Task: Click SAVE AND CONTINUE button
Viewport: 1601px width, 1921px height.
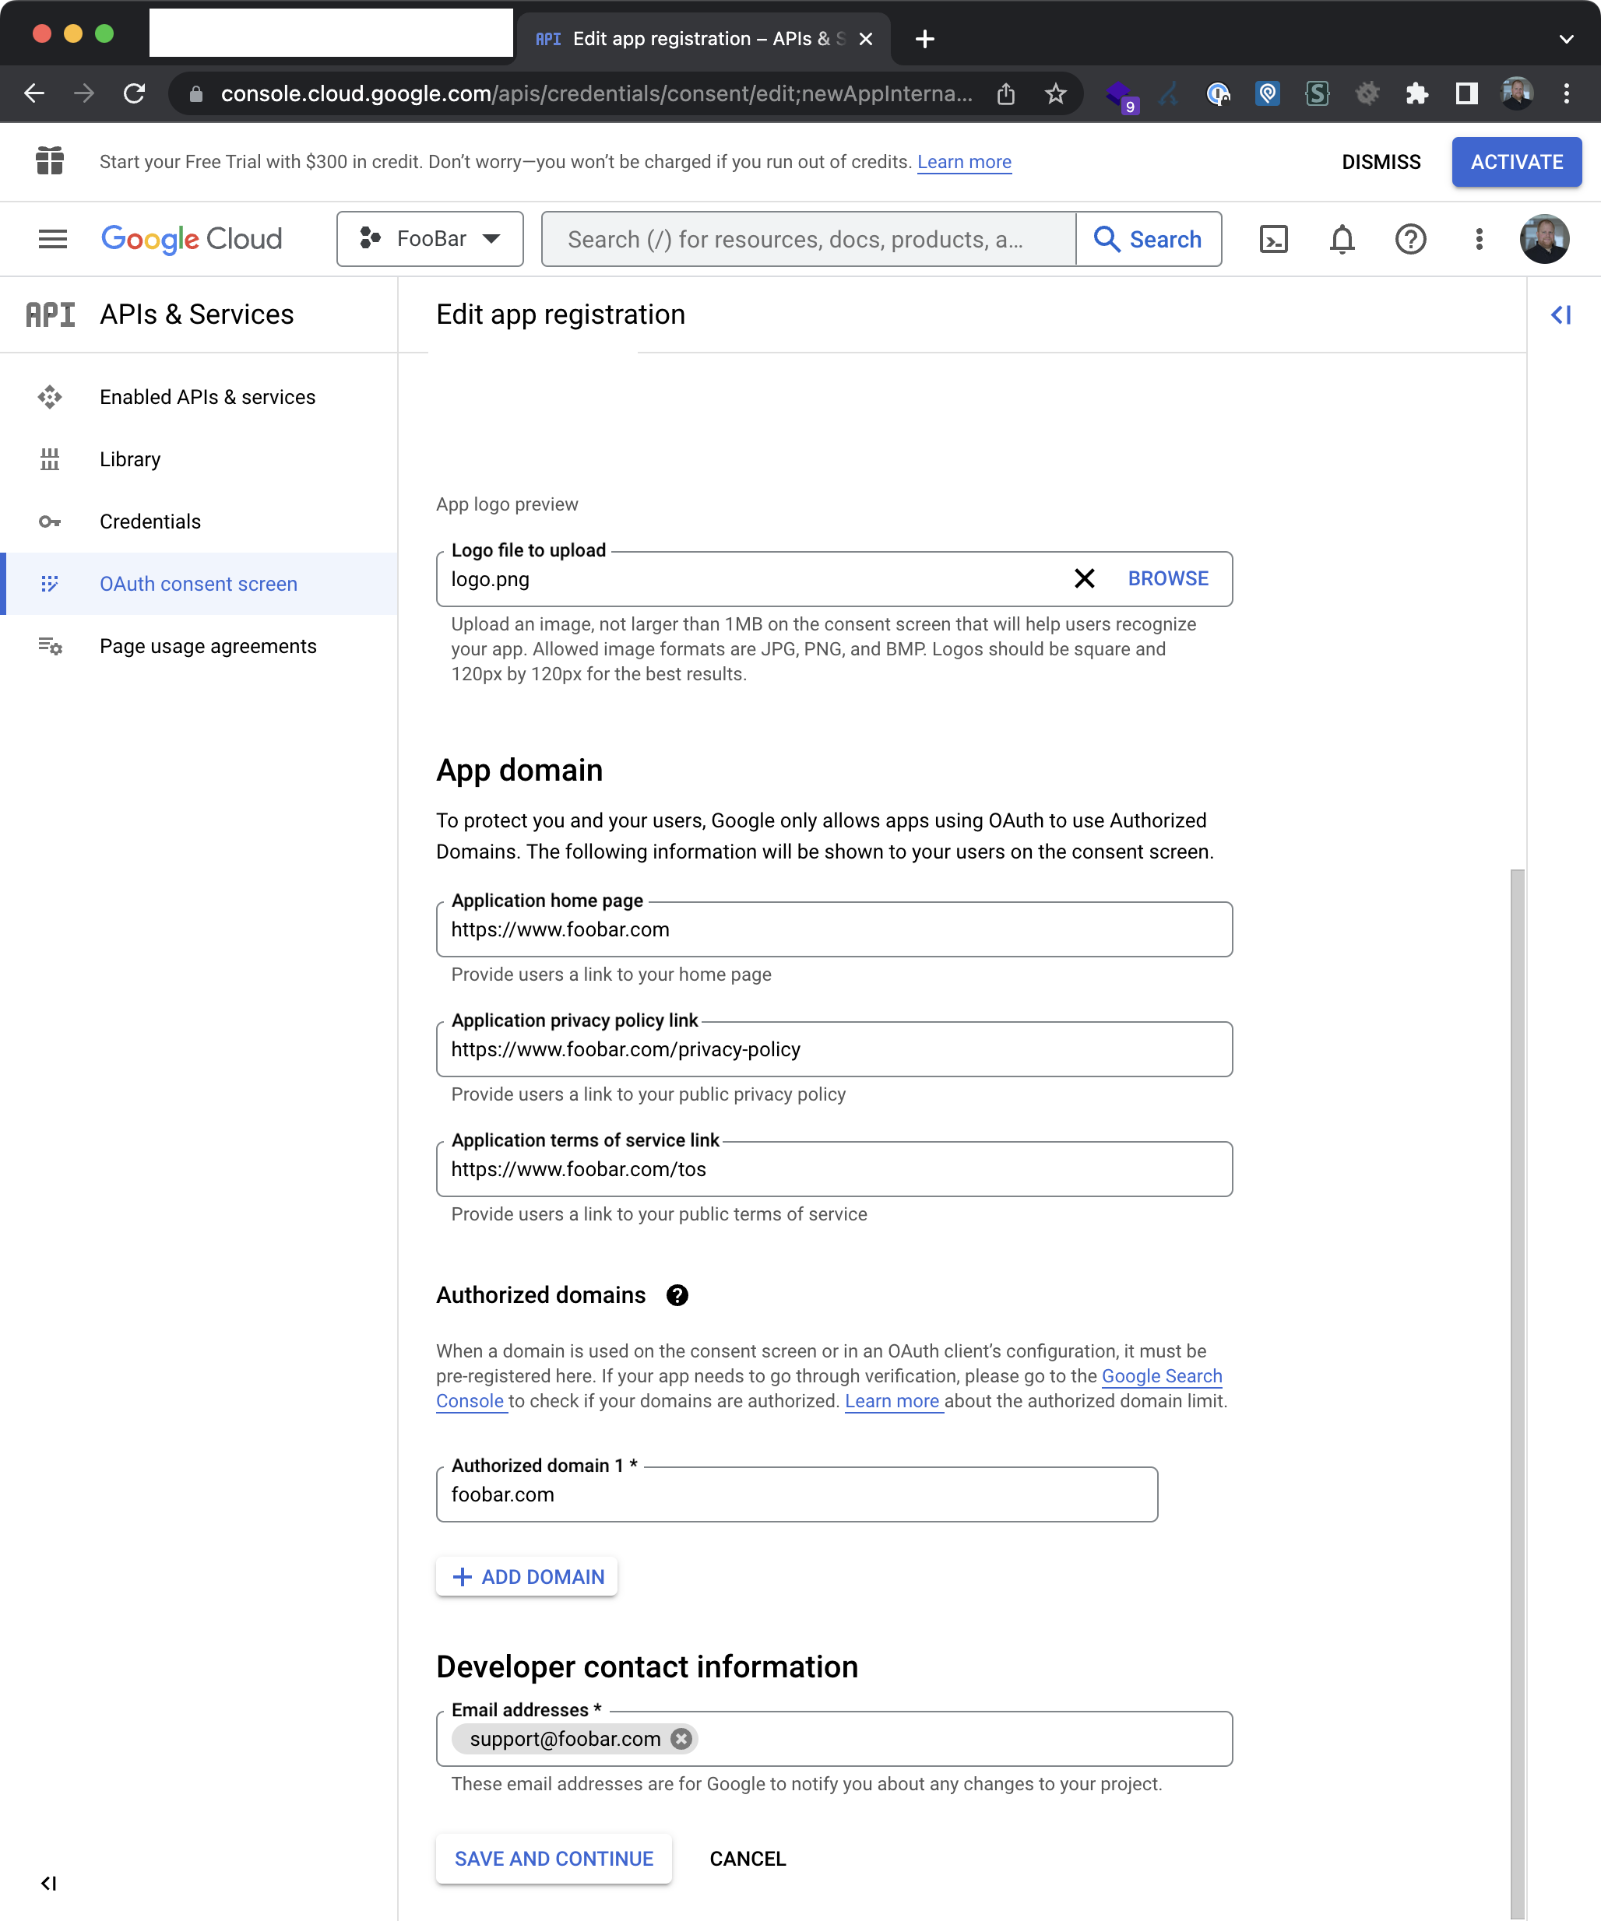Action: click(554, 1859)
